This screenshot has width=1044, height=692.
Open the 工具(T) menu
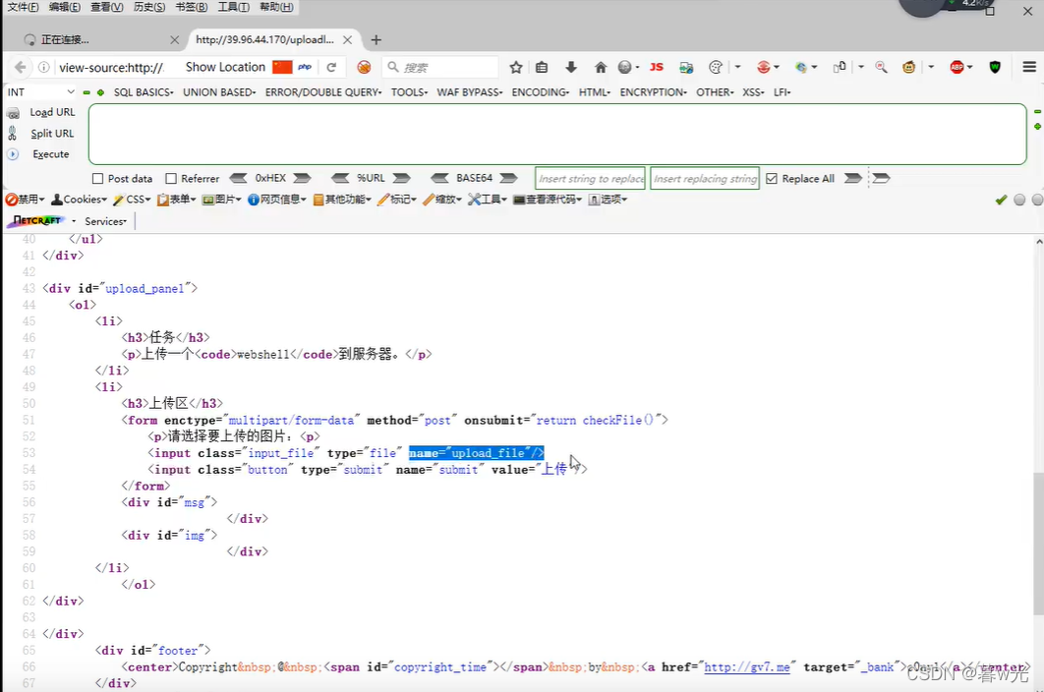click(233, 7)
